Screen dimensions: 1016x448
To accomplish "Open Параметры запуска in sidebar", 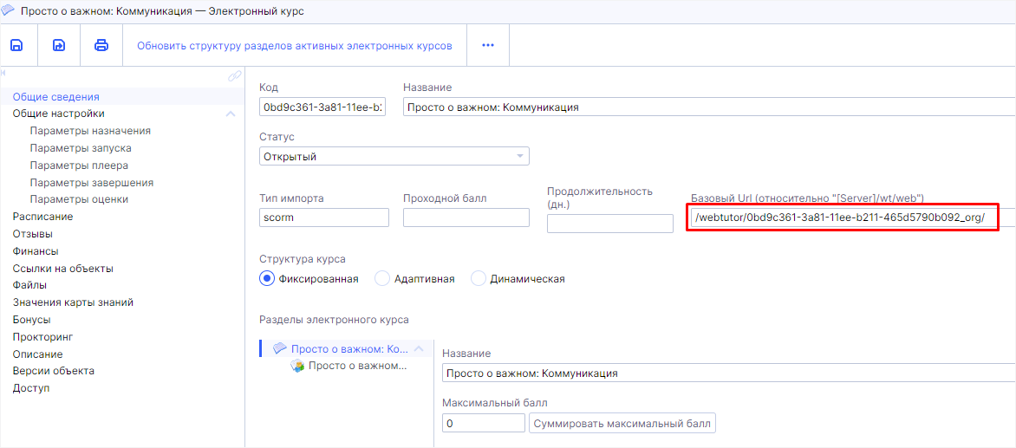I will pos(81,148).
